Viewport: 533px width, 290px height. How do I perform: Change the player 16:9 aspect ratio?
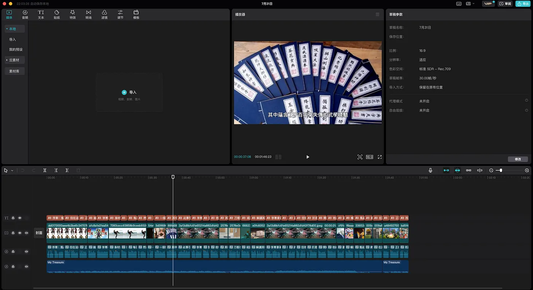[369, 157]
